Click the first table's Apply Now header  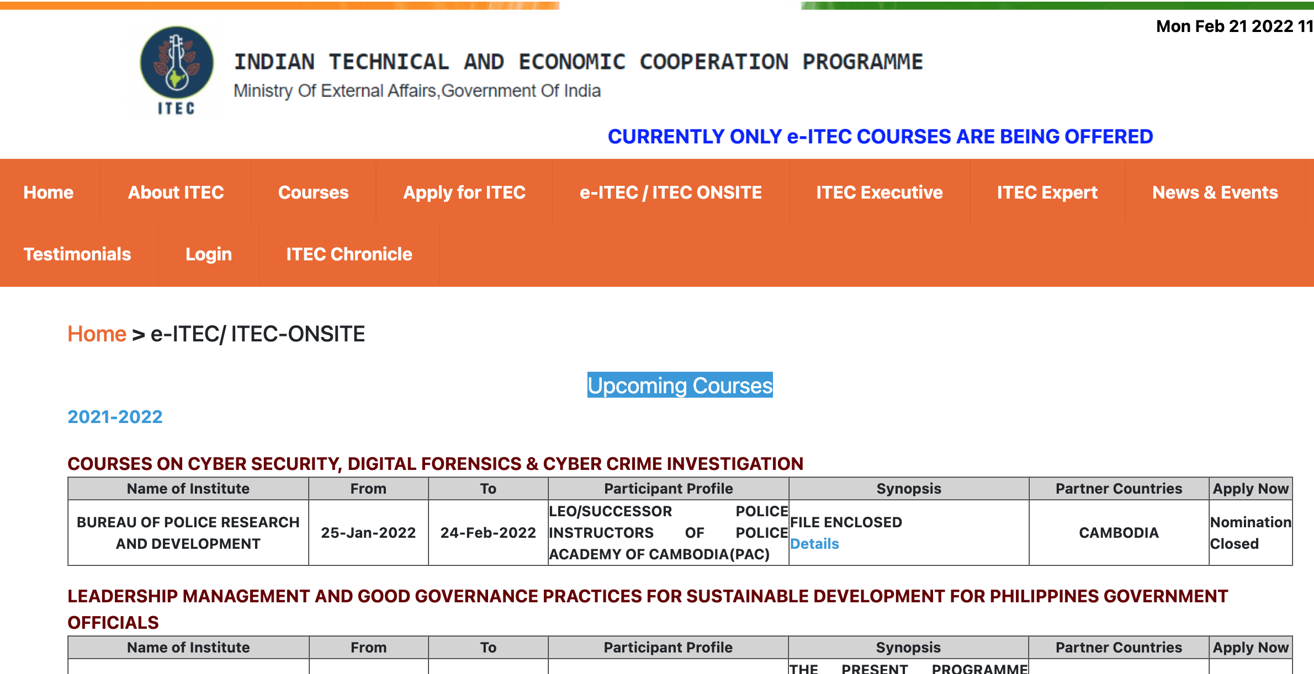point(1251,489)
